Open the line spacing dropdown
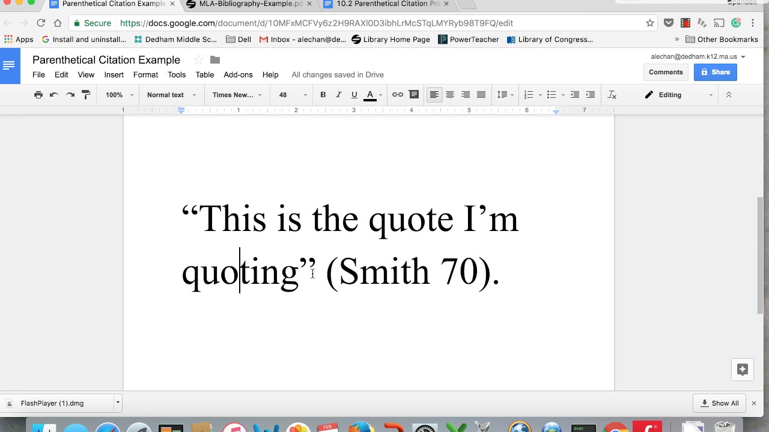The image size is (769, 432). pos(505,95)
